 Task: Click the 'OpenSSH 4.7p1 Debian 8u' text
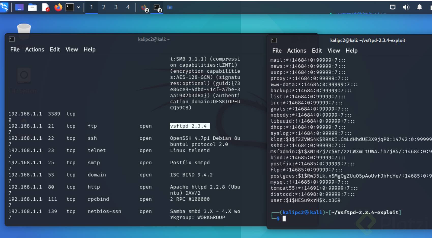click(x=205, y=138)
